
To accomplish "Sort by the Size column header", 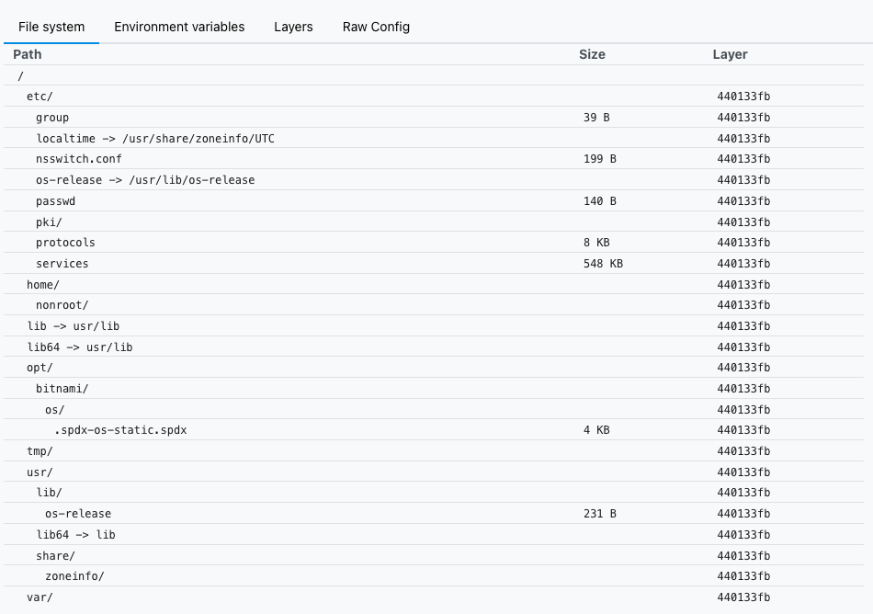I will pyautogui.click(x=592, y=54).
